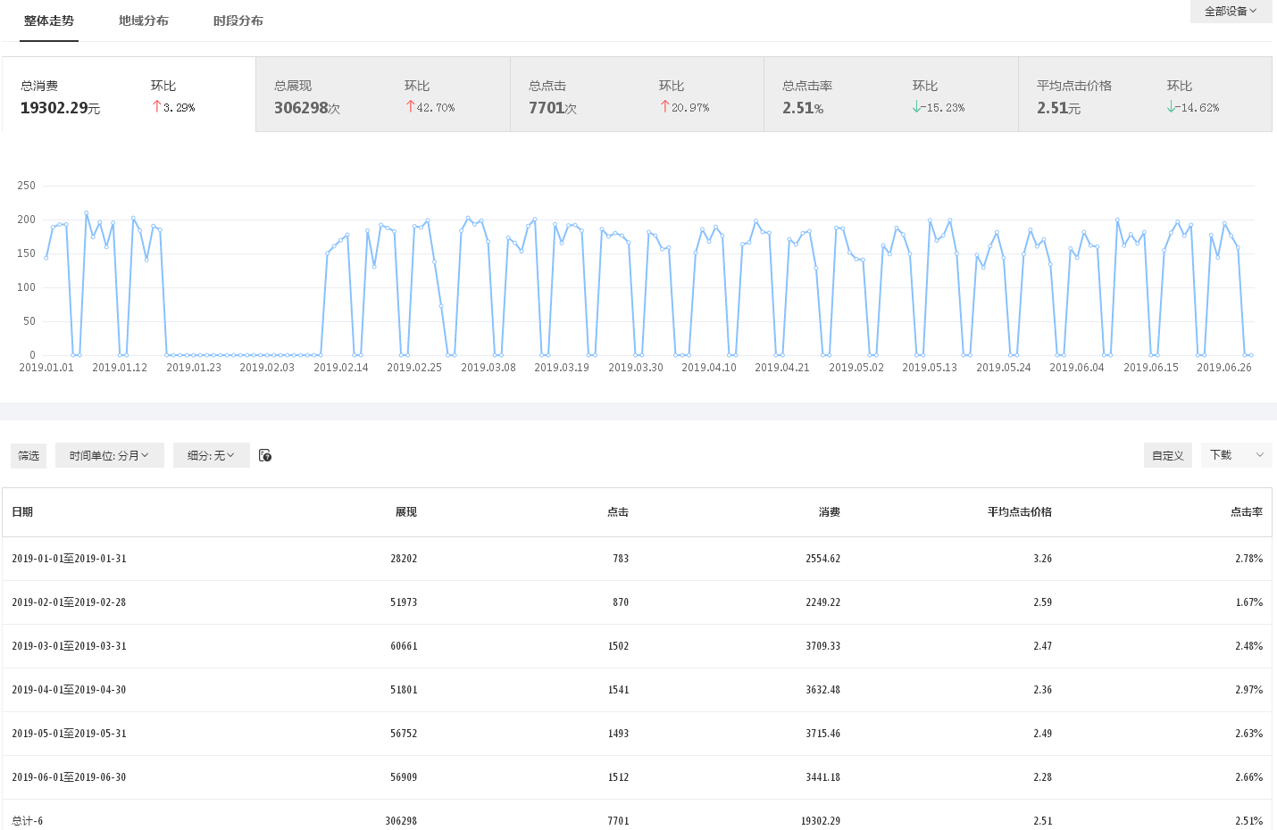Click the 平均点击价格 table column header

(x=1020, y=511)
